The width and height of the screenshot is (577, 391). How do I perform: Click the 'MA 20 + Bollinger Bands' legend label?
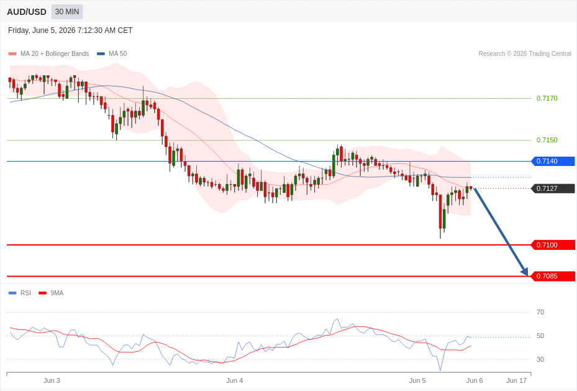pyautogui.click(x=55, y=53)
